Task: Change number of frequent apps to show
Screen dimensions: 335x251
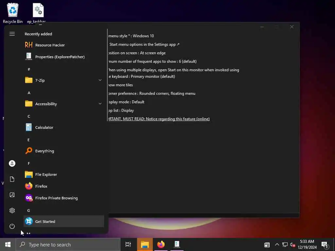Action: (x=152, y=61)
